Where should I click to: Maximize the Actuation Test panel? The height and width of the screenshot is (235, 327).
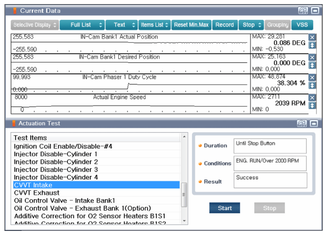coord(315,123)
